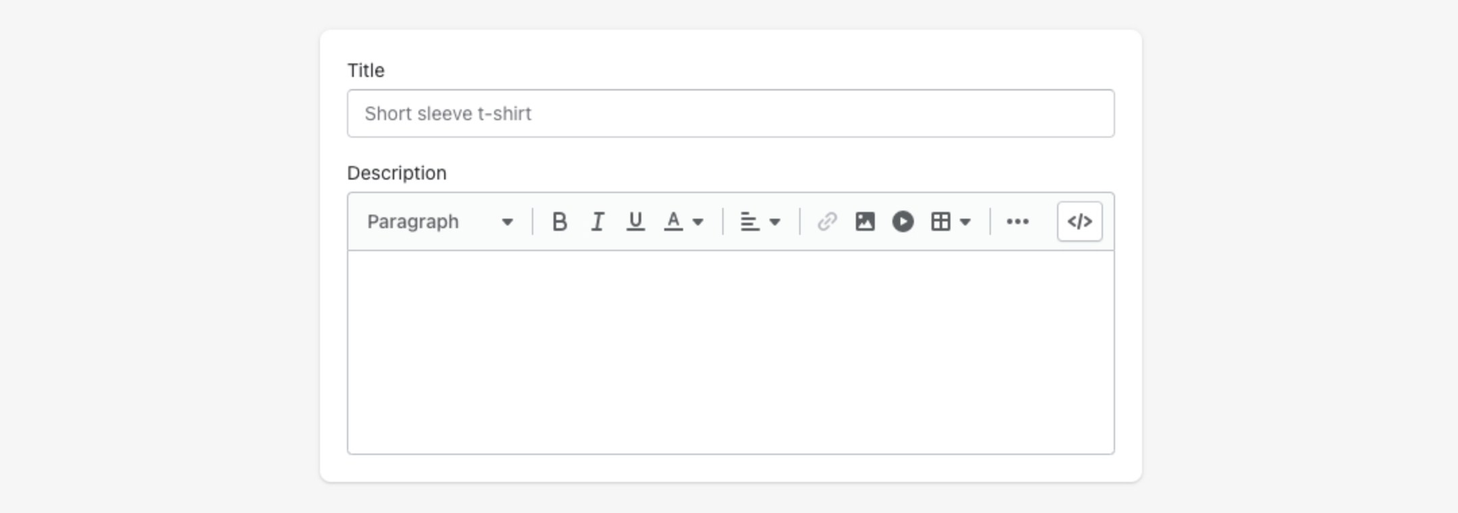The height and width of the screenshot is (513, 1458).
Task: Click the text alignment lines icon
Action: click(x=749, y=221)
